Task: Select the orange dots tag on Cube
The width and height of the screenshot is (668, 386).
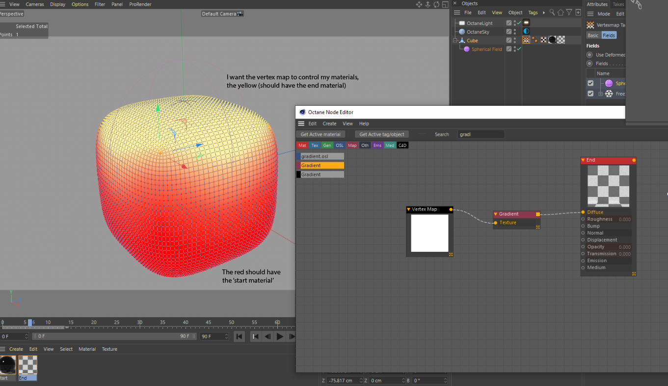Action: [535, 40]
